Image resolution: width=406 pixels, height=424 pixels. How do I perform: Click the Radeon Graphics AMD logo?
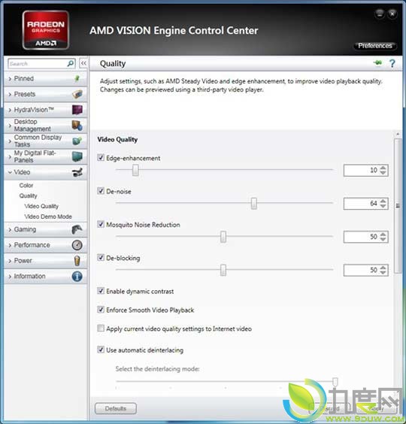[x=45, y=30]
